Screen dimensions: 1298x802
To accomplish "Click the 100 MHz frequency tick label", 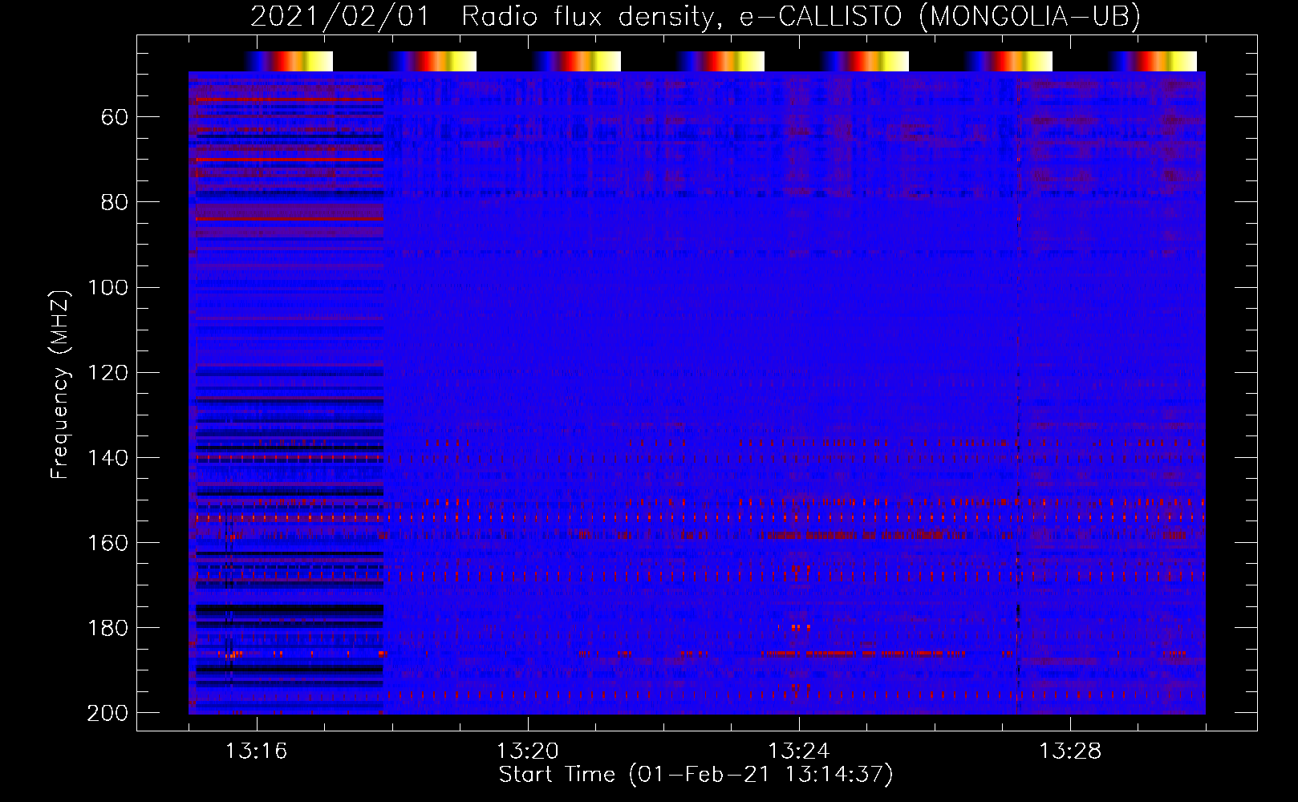I will (107, 288).
